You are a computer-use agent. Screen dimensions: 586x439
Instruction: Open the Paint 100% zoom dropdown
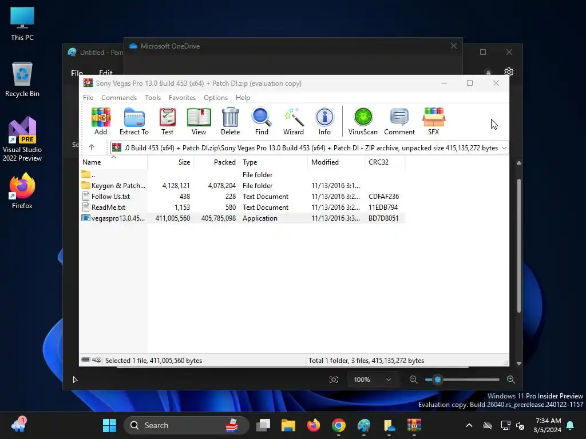pos(372,380)
